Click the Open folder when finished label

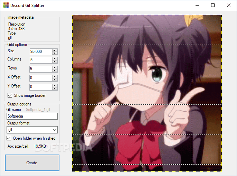[x=34, y=138]
